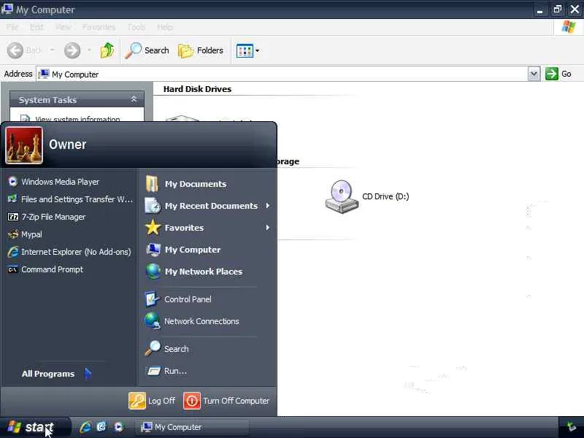The width and height of the screenshot is (584, 438).
Task: Launch Internet Explorer from Quick Launch
Action: [85, 427]
